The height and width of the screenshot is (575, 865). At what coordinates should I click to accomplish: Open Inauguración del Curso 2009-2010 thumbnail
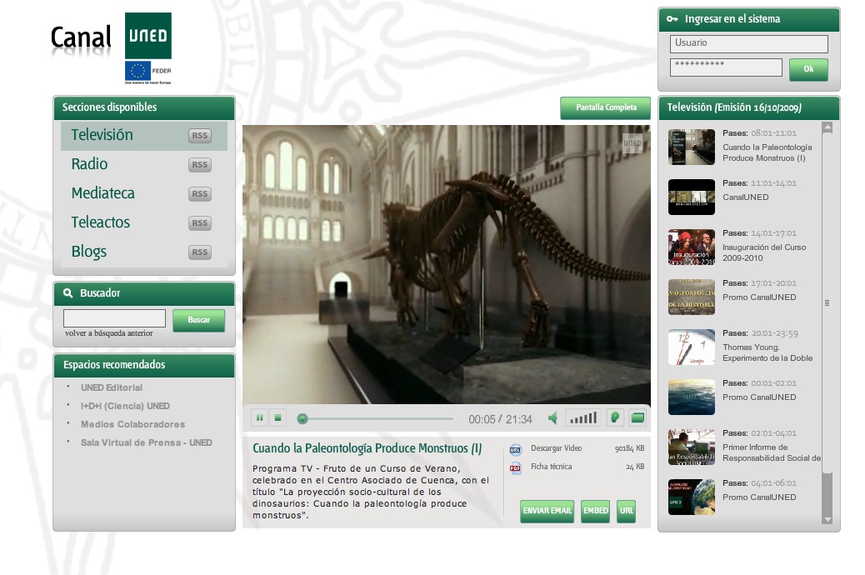pos(692,247)
